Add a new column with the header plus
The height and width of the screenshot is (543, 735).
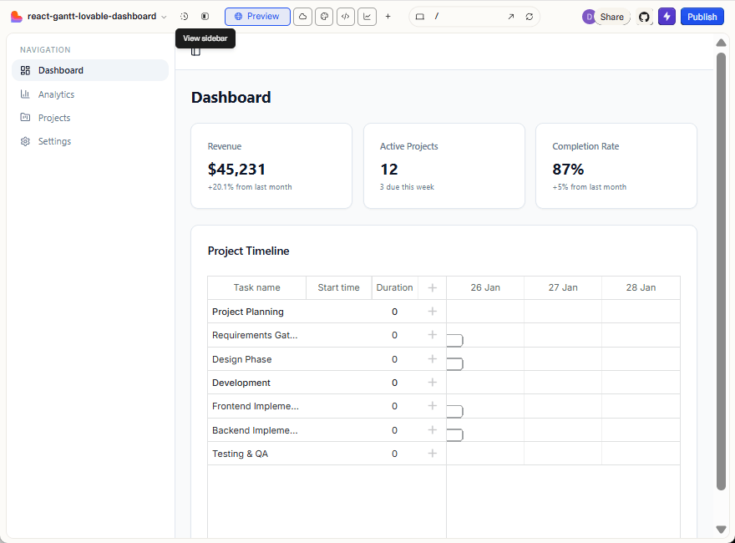432,287
